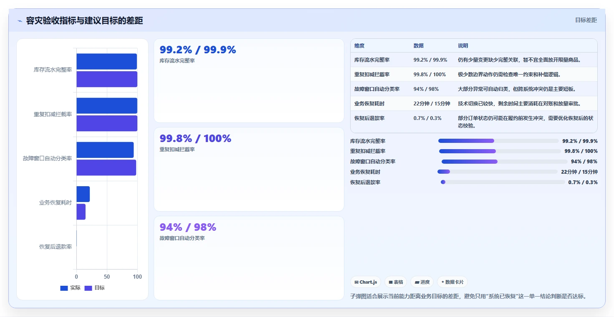Select the 99.8% / 100% data card

(249, 169)
